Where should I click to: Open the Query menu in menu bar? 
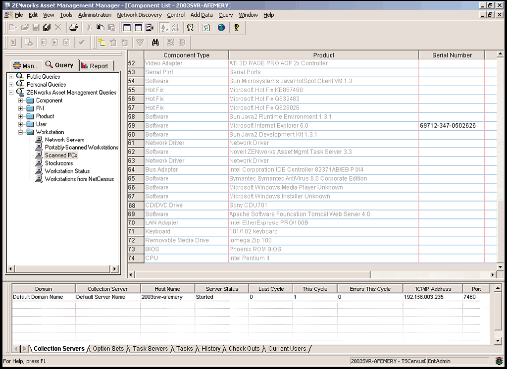[x=226, y=15]
